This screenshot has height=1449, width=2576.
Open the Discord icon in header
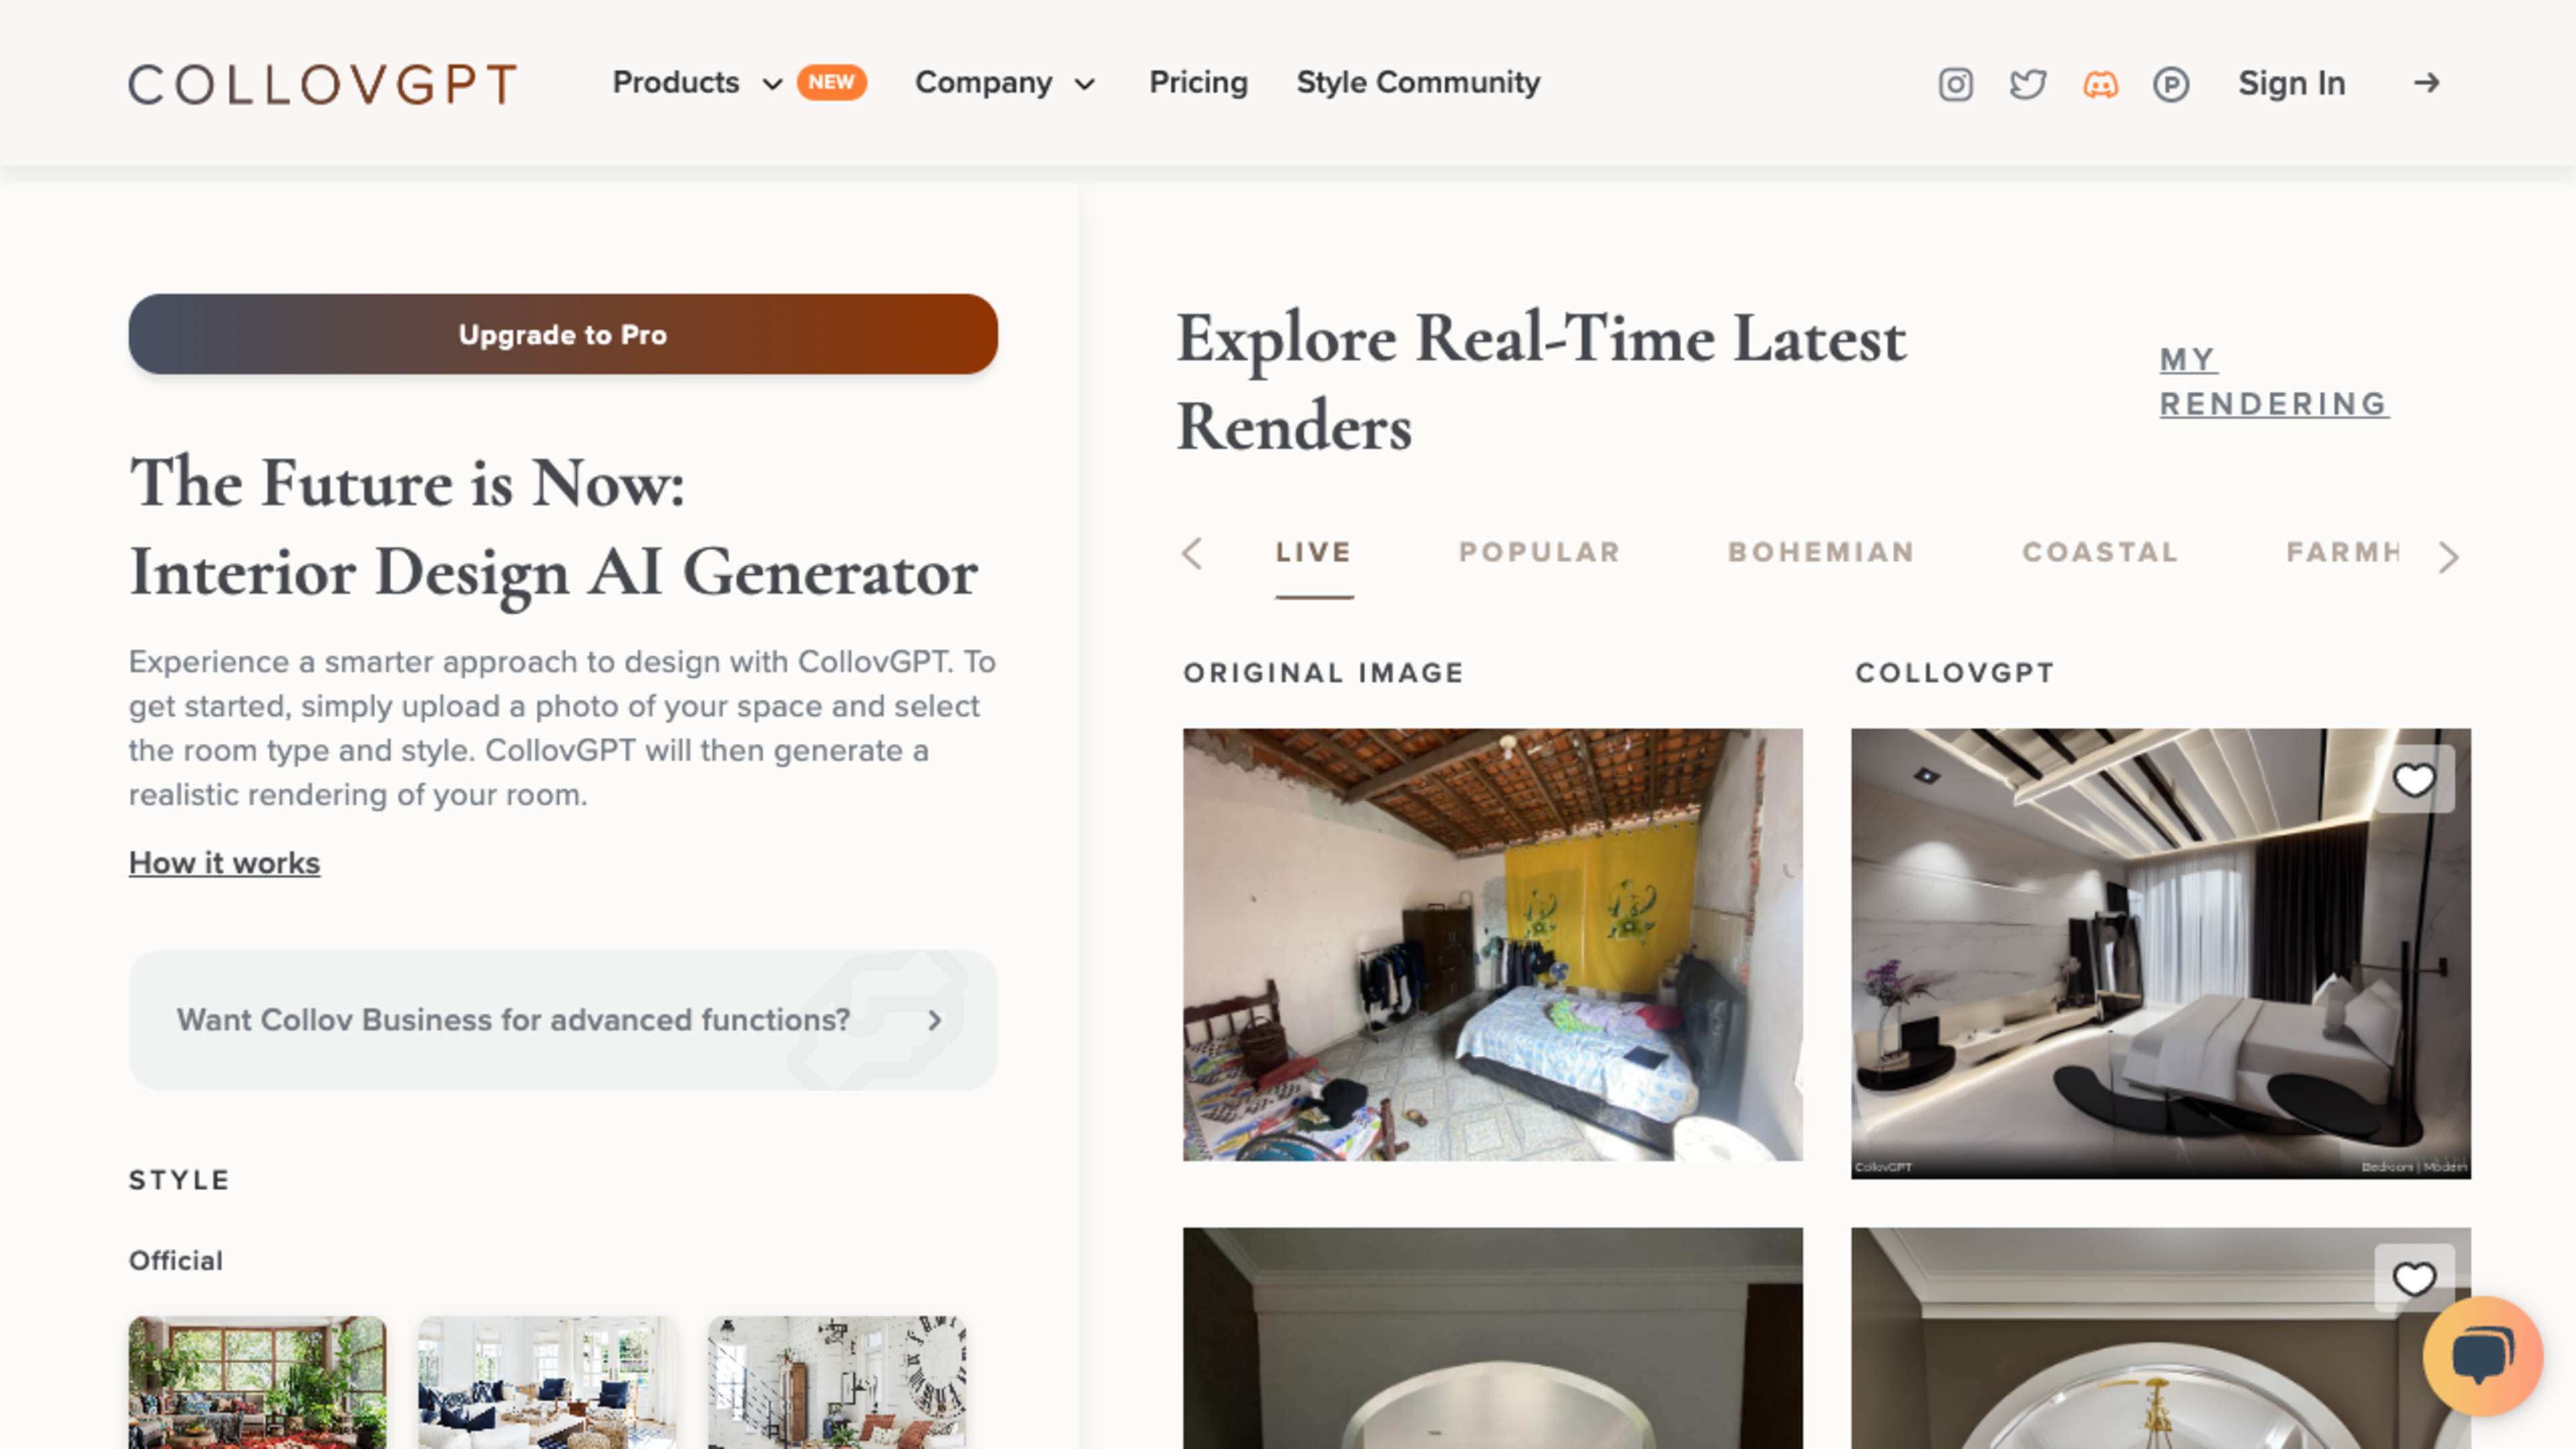[2100, 84]
